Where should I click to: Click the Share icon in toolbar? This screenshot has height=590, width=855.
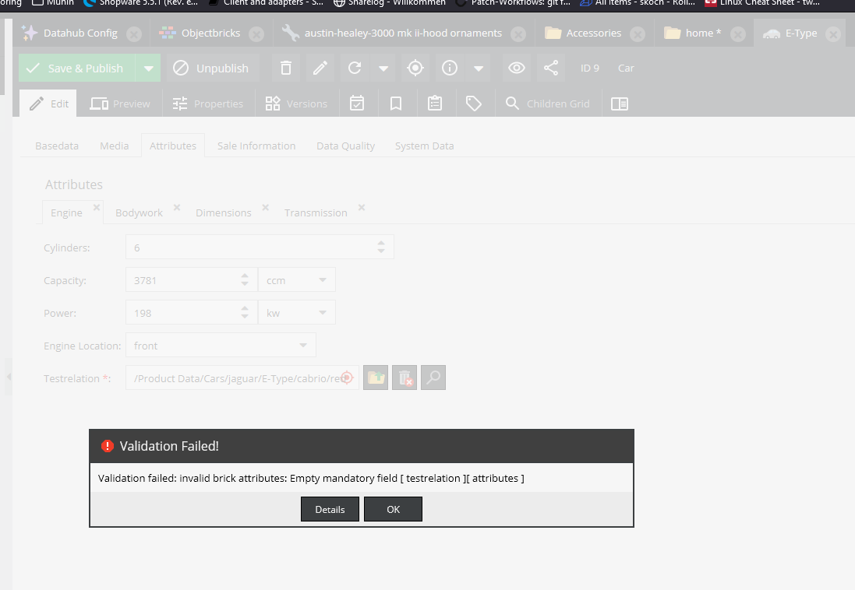[x=551, y=68]
